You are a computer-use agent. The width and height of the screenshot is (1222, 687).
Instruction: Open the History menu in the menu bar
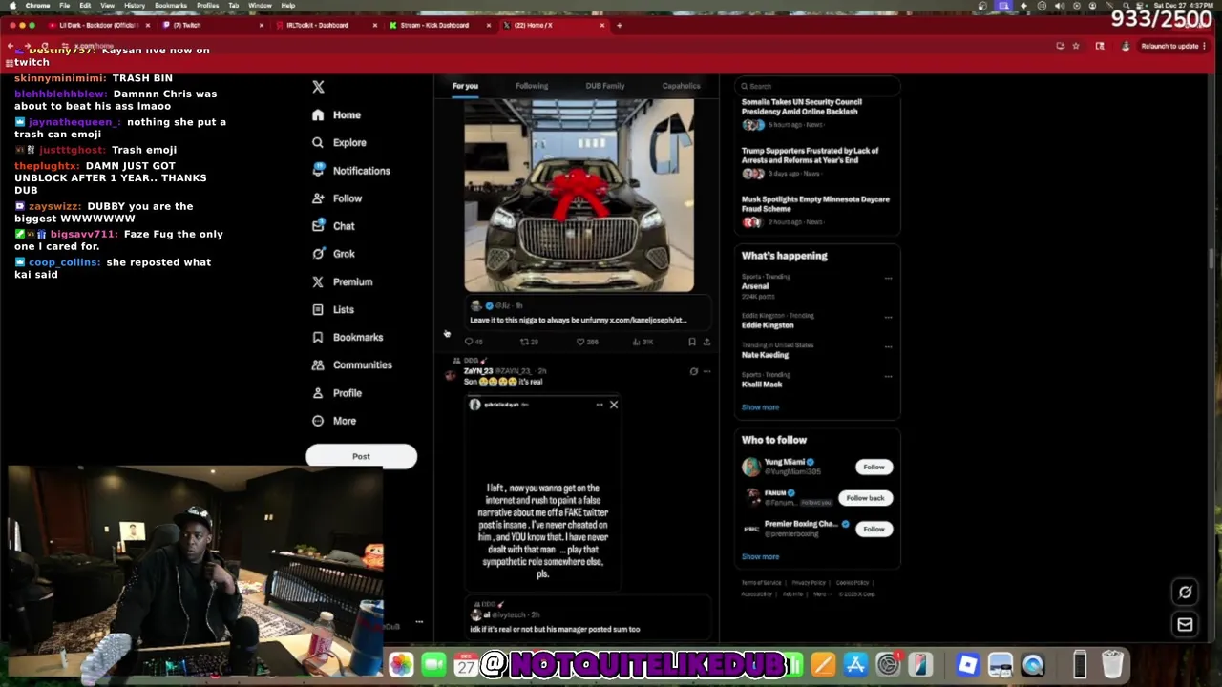(135, 6)
